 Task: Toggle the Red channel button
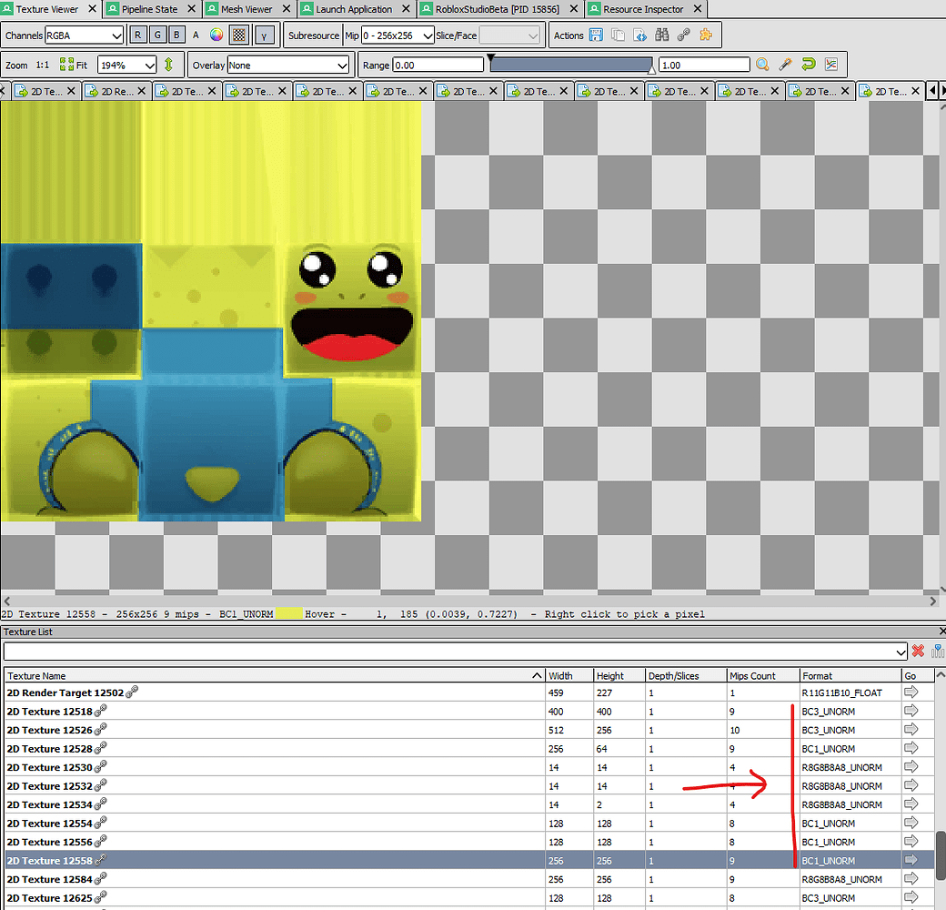[137, 35]
